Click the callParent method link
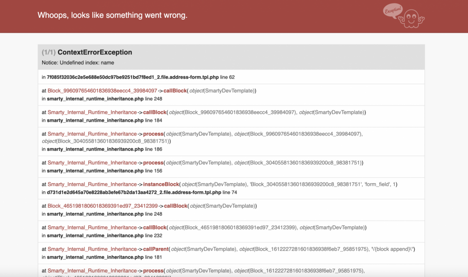This screenshot has height=277, width=468. coord(156,249)
